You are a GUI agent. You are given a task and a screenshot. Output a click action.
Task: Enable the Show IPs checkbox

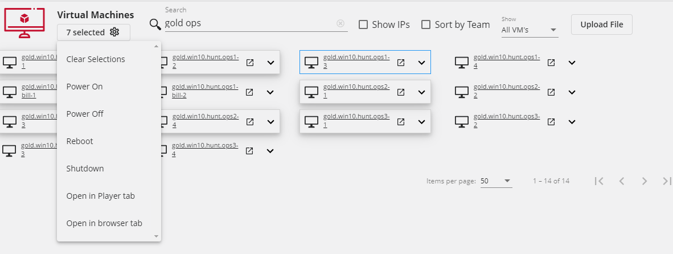point(363,24)
